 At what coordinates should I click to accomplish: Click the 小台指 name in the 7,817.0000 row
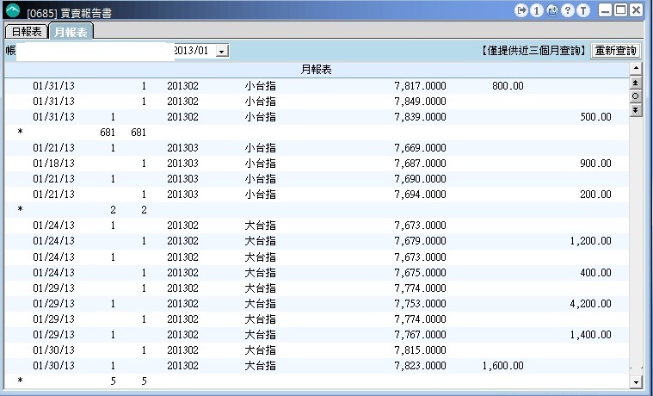tap(261, 86)
